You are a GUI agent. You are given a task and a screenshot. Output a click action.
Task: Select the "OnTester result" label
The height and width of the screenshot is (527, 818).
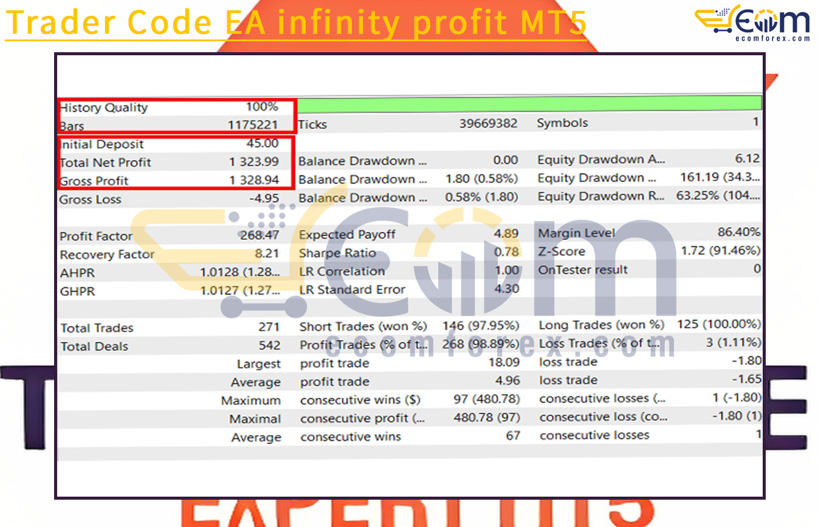coord(583,270)
